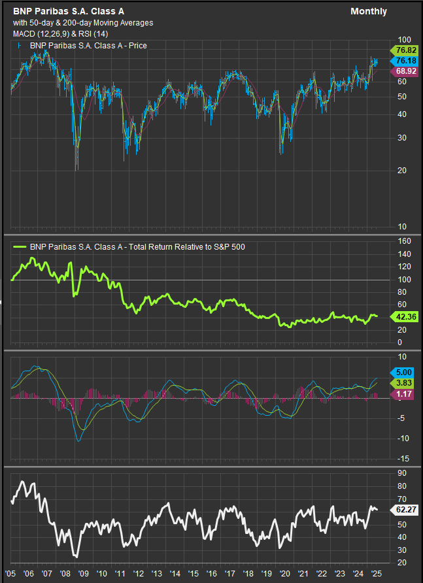Click the green 3.83 signal value tag
Viewport: 423px width, 583px height.
coord(403,383)
